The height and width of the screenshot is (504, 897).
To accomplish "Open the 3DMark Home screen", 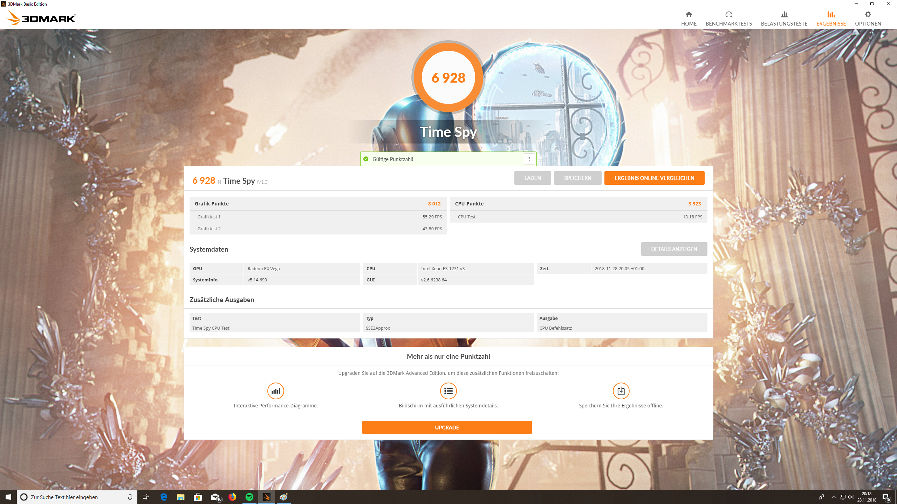I will click(689, 18).
